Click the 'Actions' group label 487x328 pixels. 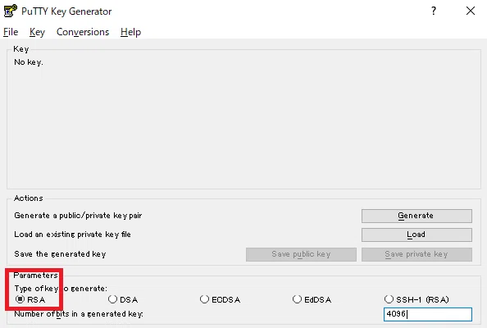28,198
